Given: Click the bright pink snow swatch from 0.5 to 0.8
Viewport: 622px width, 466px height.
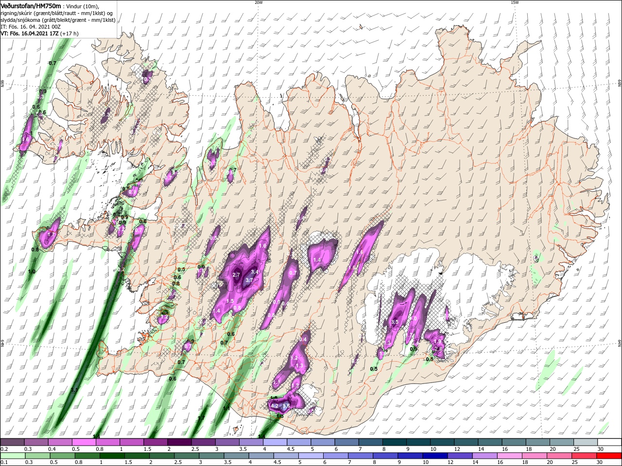Looking at the screenshot, I should click(x=84, y=442).
